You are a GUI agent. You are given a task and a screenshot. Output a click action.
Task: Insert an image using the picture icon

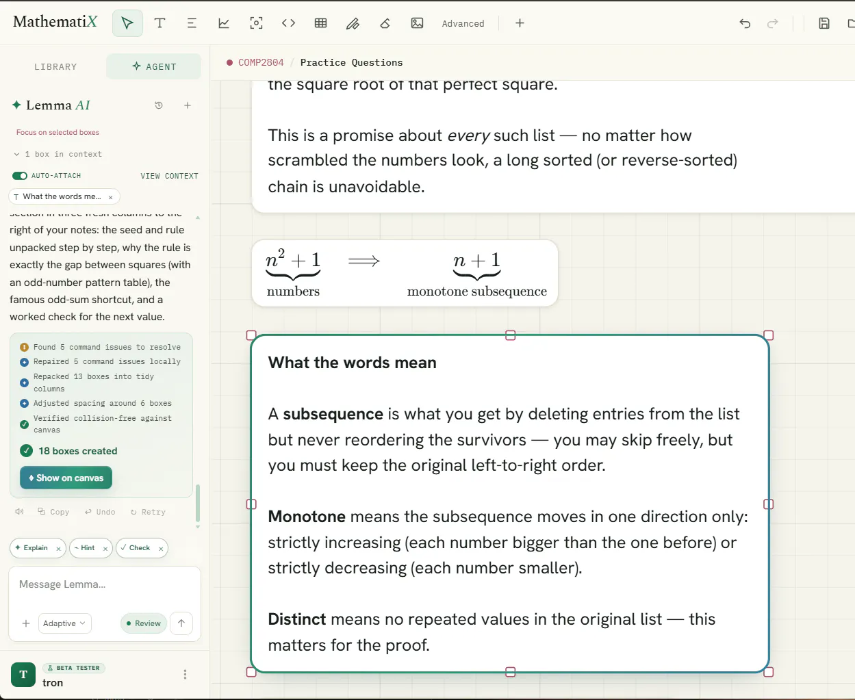click(417, 23)
